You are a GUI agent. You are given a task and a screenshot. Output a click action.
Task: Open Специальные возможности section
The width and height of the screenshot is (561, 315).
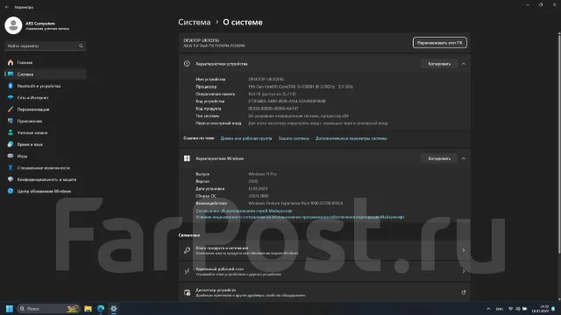(46, 168)
